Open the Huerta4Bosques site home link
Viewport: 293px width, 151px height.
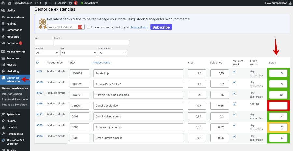[x=20, y=3]
